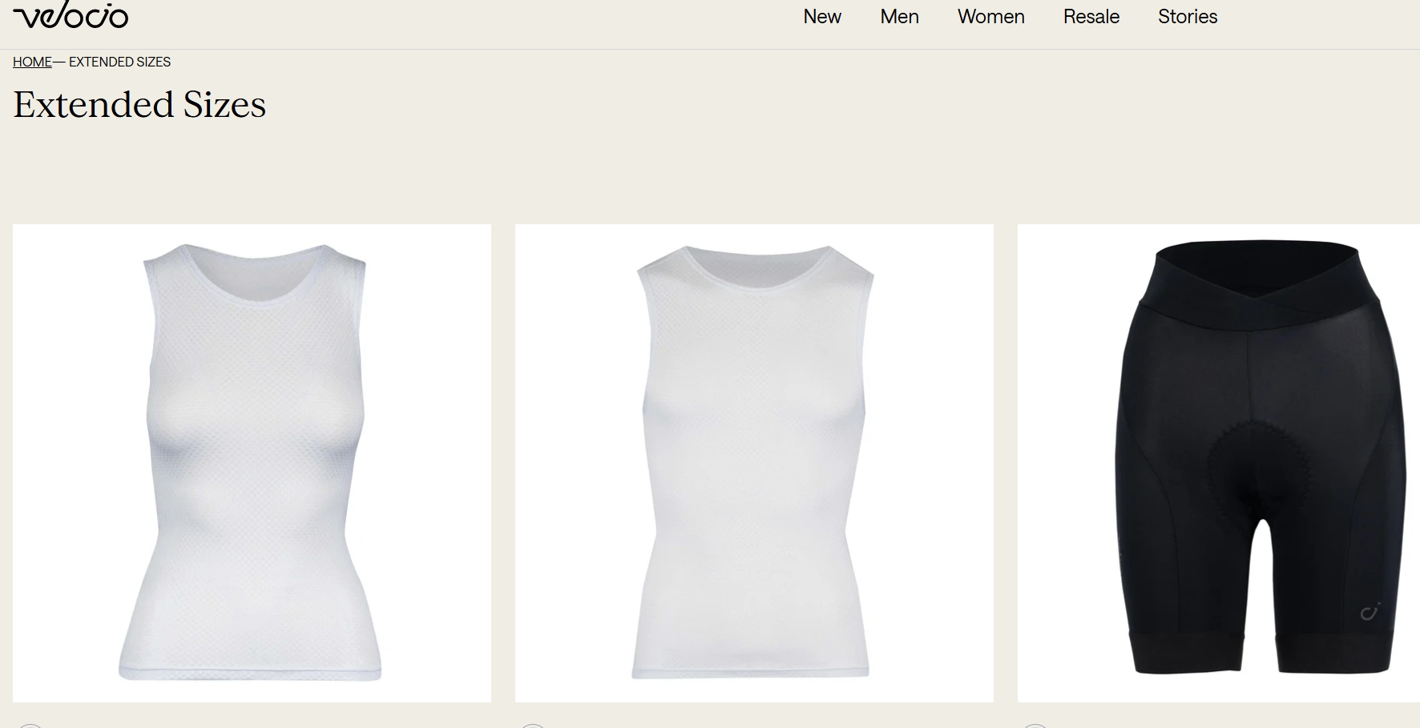Open the middle white sleeveless base layer product

click(x=753, y=463)
